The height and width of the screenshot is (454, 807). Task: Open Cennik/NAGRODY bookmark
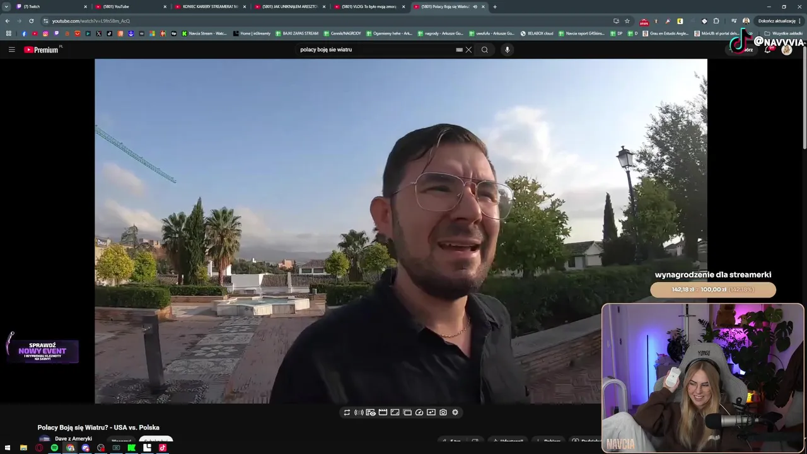(342, 33)
